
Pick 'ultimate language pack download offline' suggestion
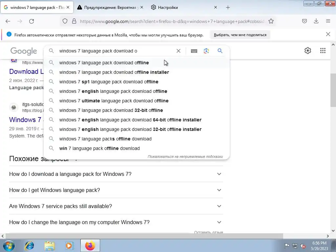click(x=136, y=101)
